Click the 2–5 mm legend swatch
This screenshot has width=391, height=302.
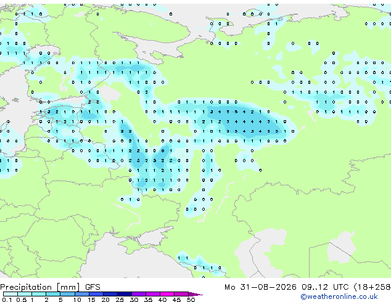coord(53,294)
